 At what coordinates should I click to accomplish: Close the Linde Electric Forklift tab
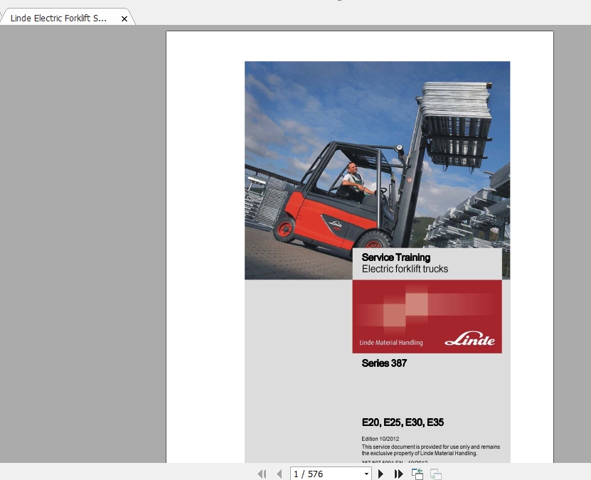click(x=124, y=19)
